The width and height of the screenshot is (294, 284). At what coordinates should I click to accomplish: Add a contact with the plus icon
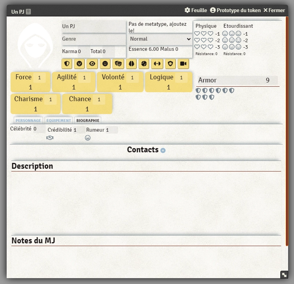click(163, 150)
